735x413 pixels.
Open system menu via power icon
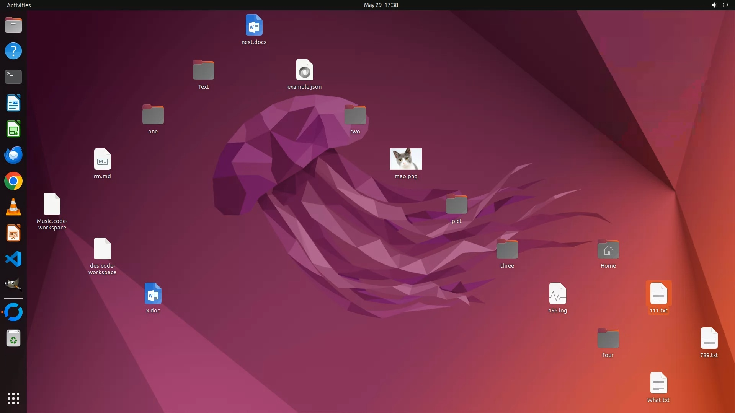(x=725, y=5)
